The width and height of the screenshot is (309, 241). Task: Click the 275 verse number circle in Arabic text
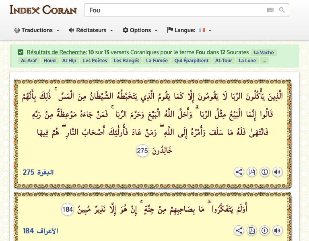click(142, 151)
